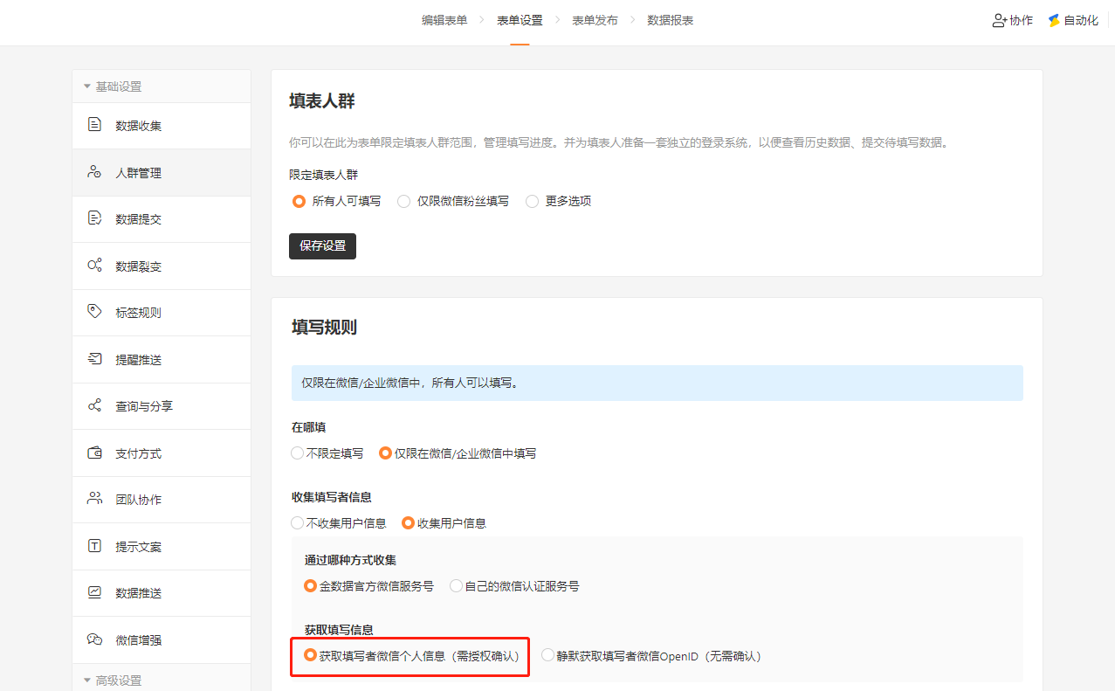Click the 查询与分享 share icon
Viewport: 1115px width, 691px height.
(x=94, y=405)
